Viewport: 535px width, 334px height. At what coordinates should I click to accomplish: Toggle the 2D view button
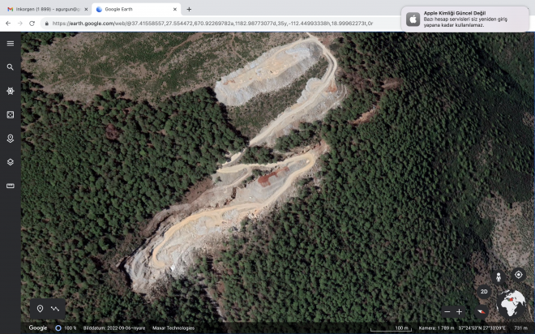pyautogui.click(x=484, y=291)
